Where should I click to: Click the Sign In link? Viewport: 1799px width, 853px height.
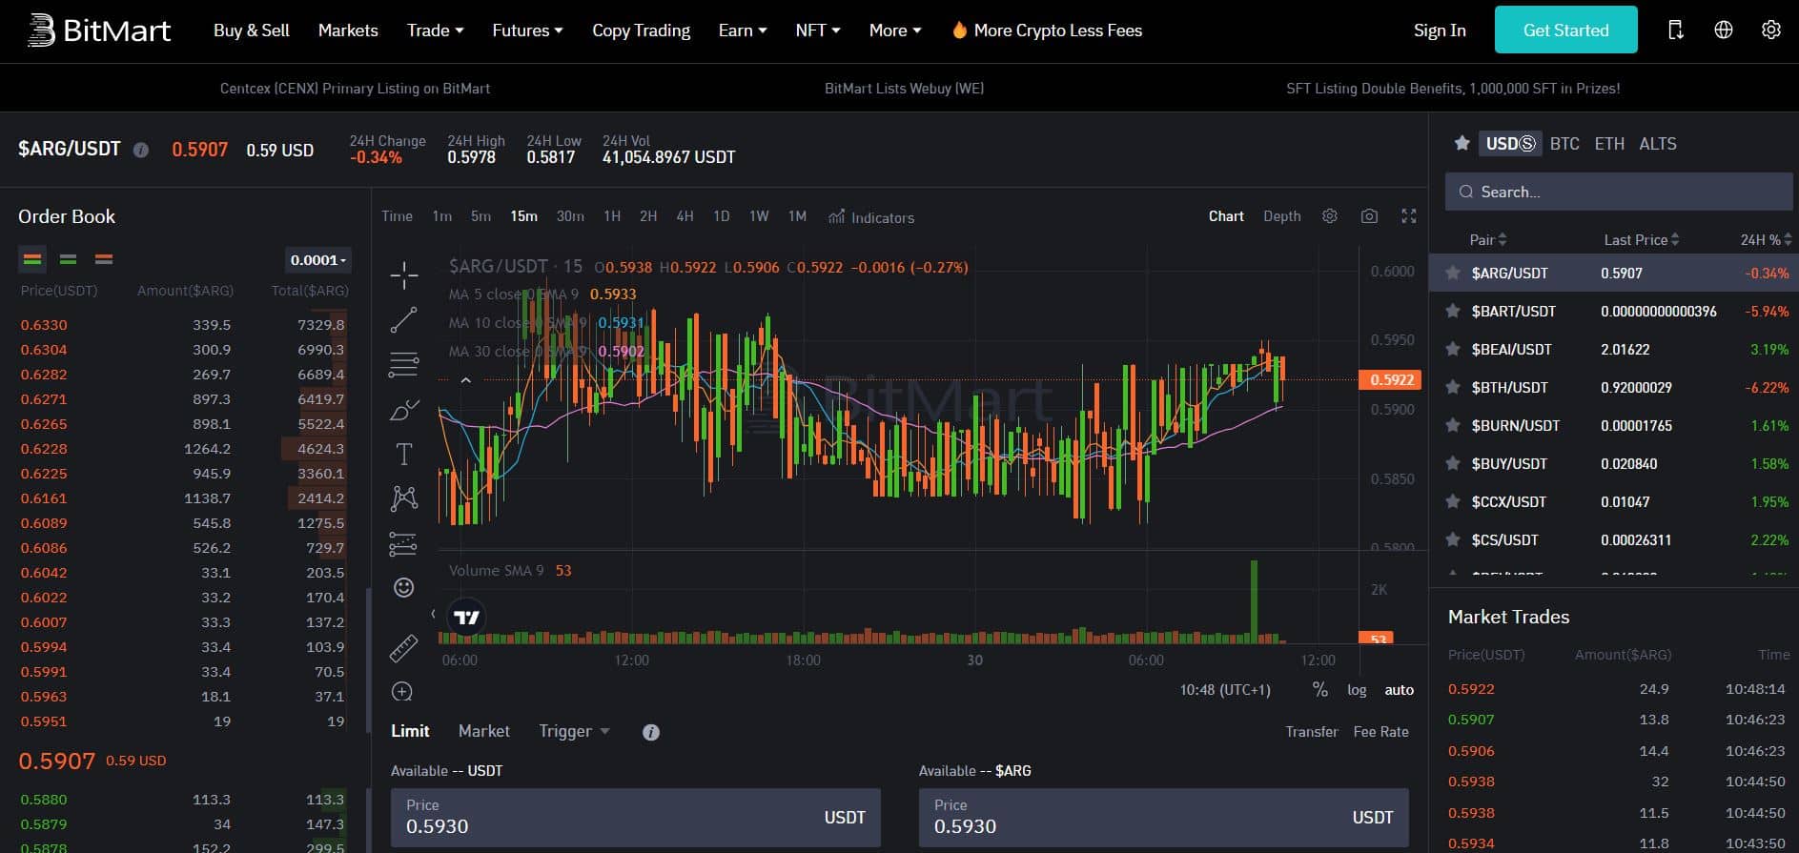click(x=1440, y=30)
